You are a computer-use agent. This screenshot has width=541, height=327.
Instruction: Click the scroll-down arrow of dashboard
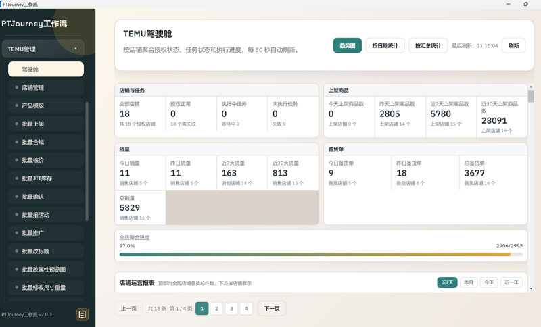[x=531, y=288]
